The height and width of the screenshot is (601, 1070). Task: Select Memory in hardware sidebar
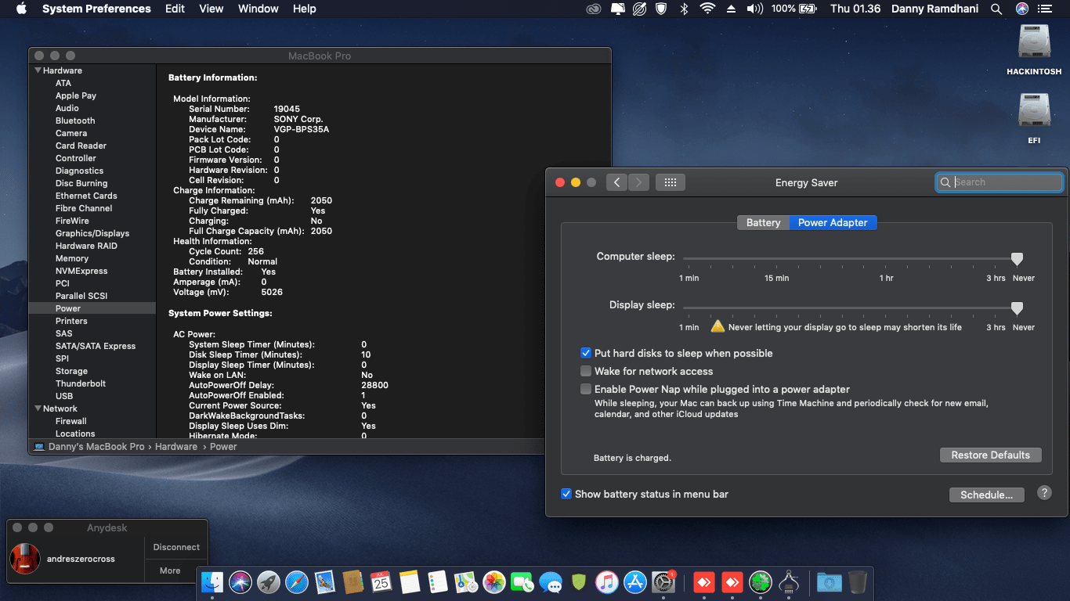click(72, 258)
